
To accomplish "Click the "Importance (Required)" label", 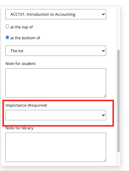I will 26,105.
